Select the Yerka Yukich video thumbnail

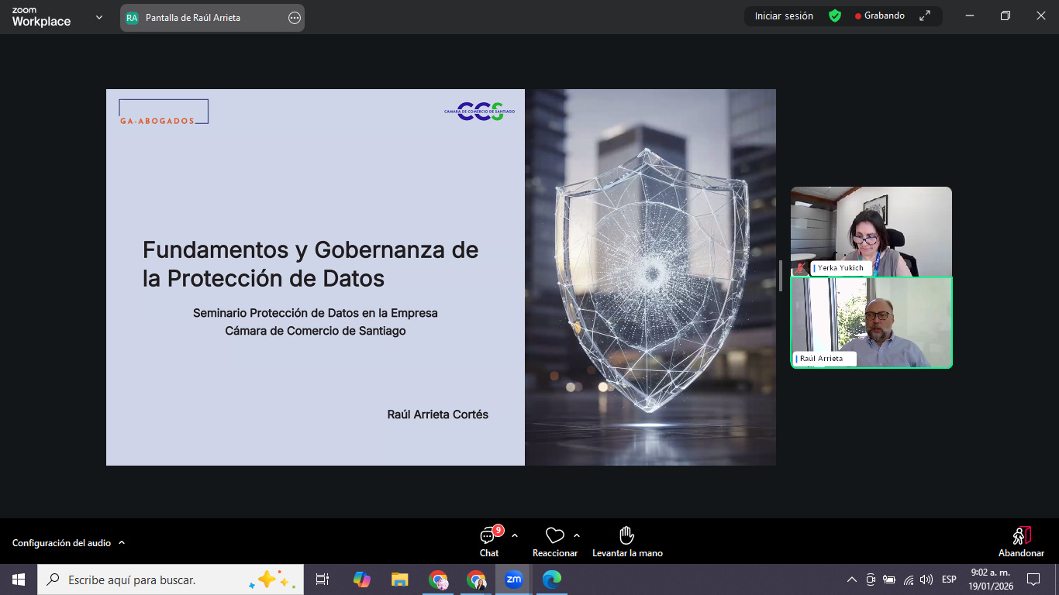(871, 231)
